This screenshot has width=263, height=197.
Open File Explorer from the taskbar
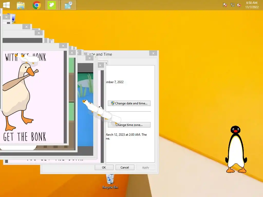coord(21,5)
